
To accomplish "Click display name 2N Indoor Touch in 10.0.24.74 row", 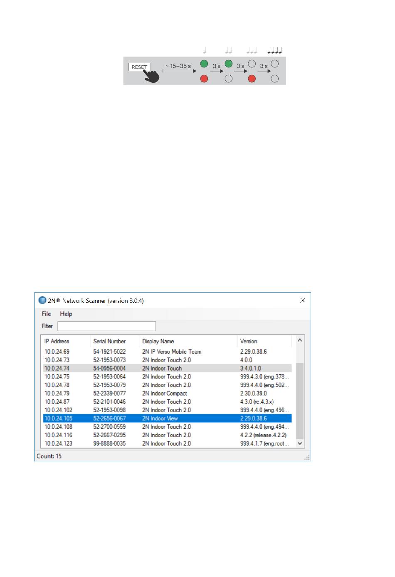I will (162, 368).
